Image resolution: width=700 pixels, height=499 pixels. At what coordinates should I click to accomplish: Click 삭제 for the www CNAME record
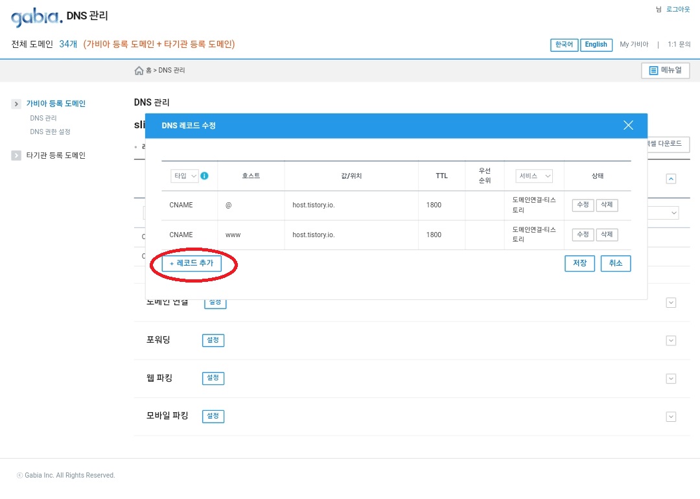607,235
